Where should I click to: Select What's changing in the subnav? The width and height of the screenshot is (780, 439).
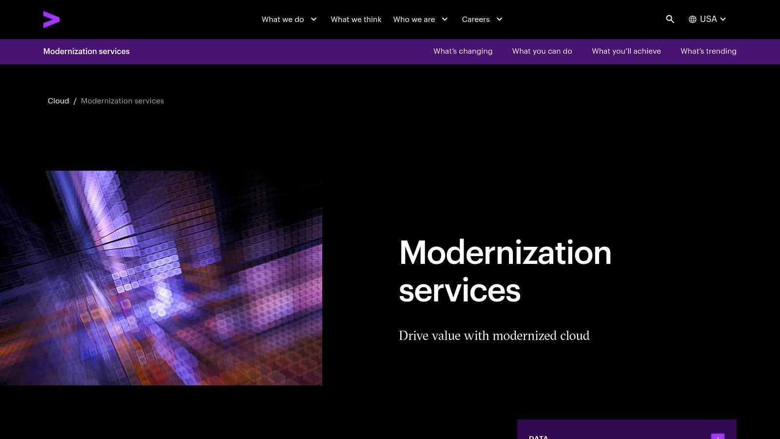pos(463,51)
